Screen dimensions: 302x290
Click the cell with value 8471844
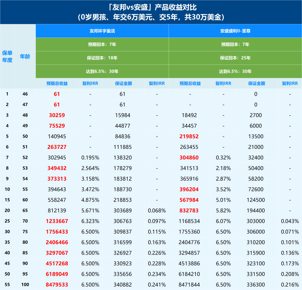click(190, 285)
